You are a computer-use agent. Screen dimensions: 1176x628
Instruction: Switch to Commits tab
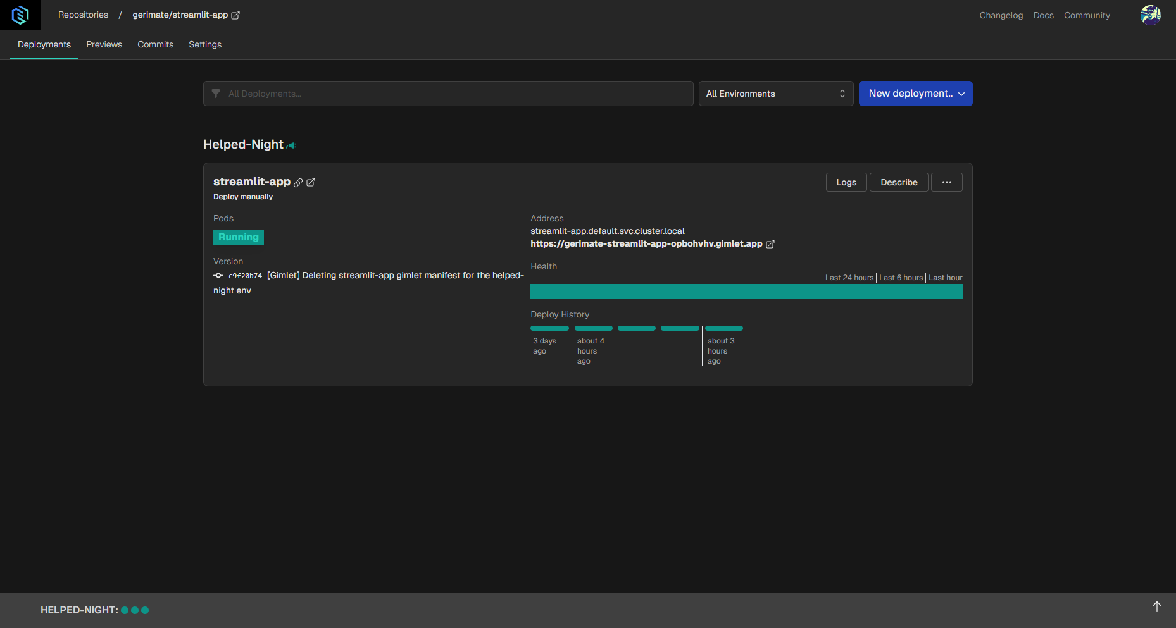point(156,44)
